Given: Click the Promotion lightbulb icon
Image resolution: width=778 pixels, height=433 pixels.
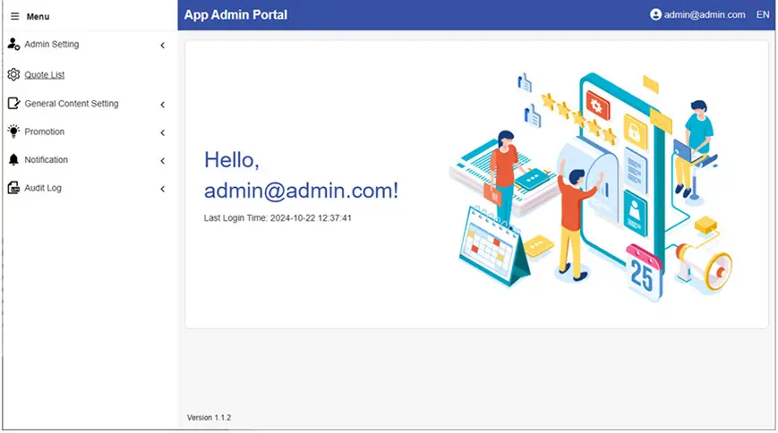Looking at the screenshot, I should 13,132.
